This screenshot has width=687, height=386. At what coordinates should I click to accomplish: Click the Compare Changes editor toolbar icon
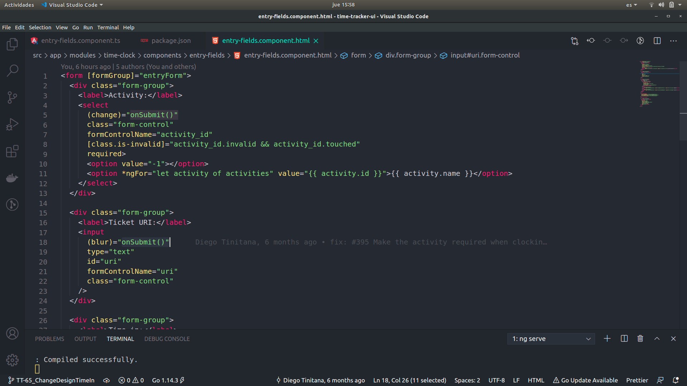pos(575,41)
